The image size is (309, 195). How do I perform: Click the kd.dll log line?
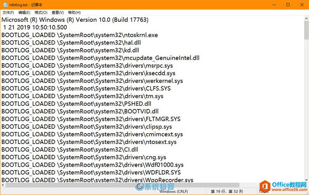point(70,50)
